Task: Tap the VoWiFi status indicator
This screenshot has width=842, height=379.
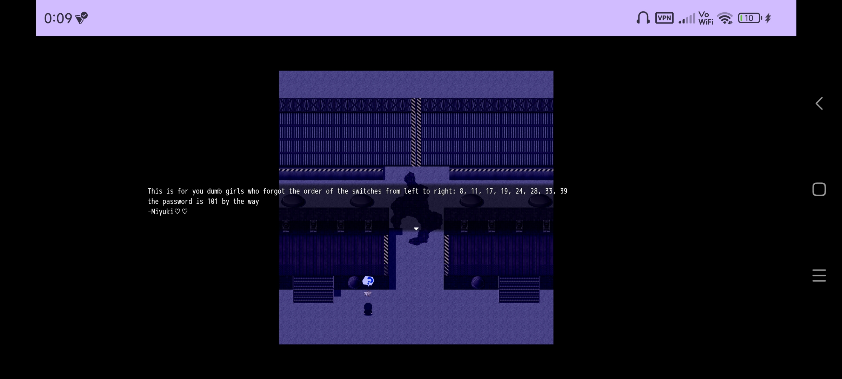Action: 706,18
